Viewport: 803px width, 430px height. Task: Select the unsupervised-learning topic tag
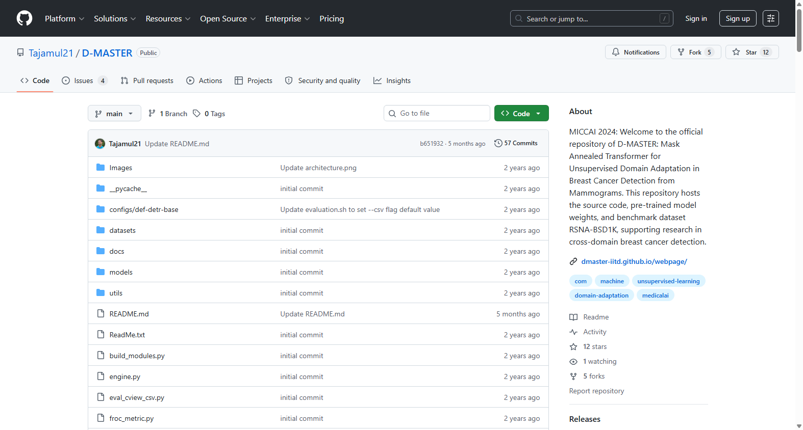click(668, 281)
